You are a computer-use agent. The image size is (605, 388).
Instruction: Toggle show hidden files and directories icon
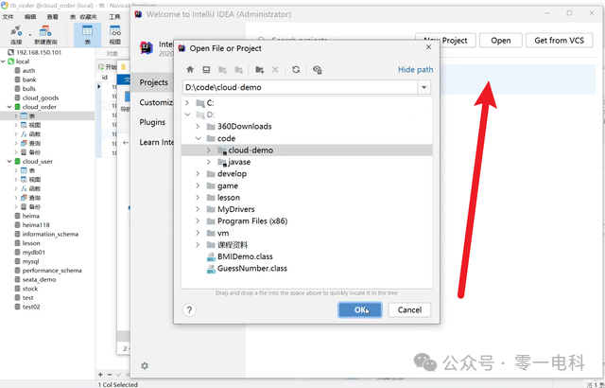click(318, 69)
